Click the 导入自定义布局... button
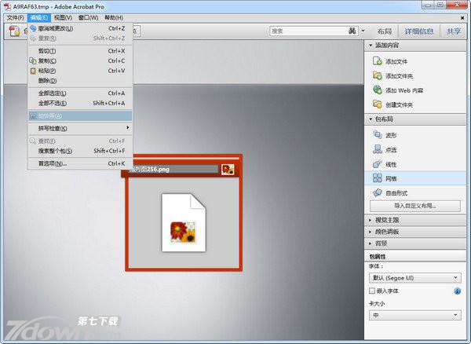The width and height of the screenshot is (471, 344). pyautogui.click(x=415, y=206)
